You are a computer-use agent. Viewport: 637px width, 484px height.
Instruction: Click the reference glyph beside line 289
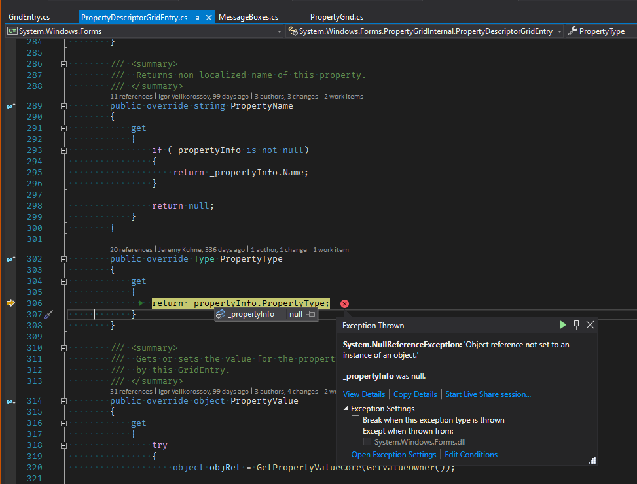pyautogui.click(x=10, y=105)
